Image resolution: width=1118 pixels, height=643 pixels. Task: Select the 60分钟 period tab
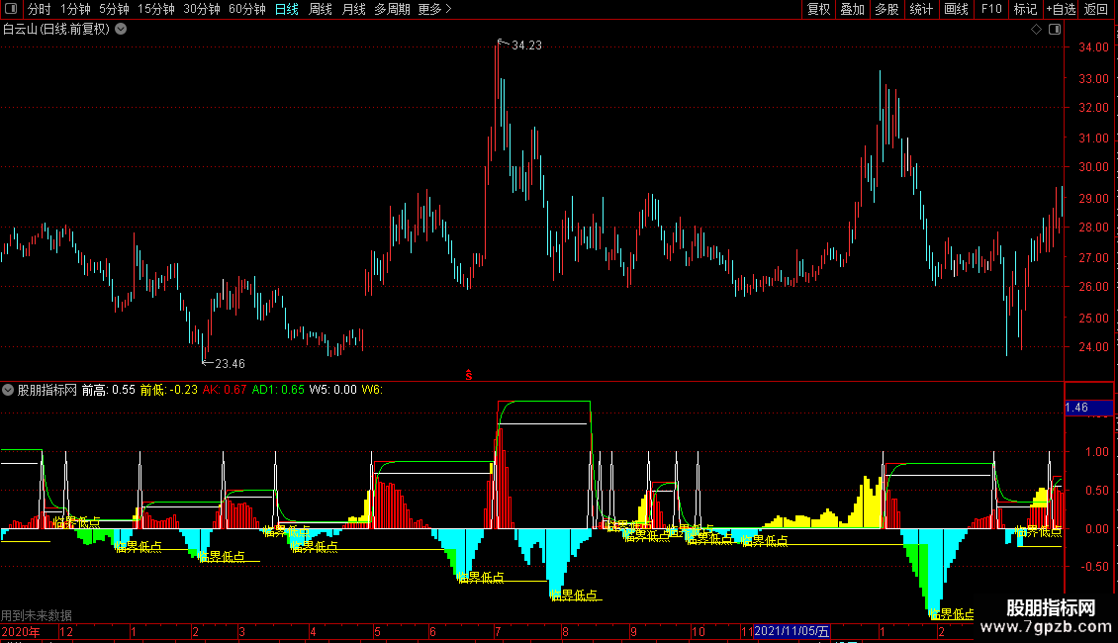[246, 9]
